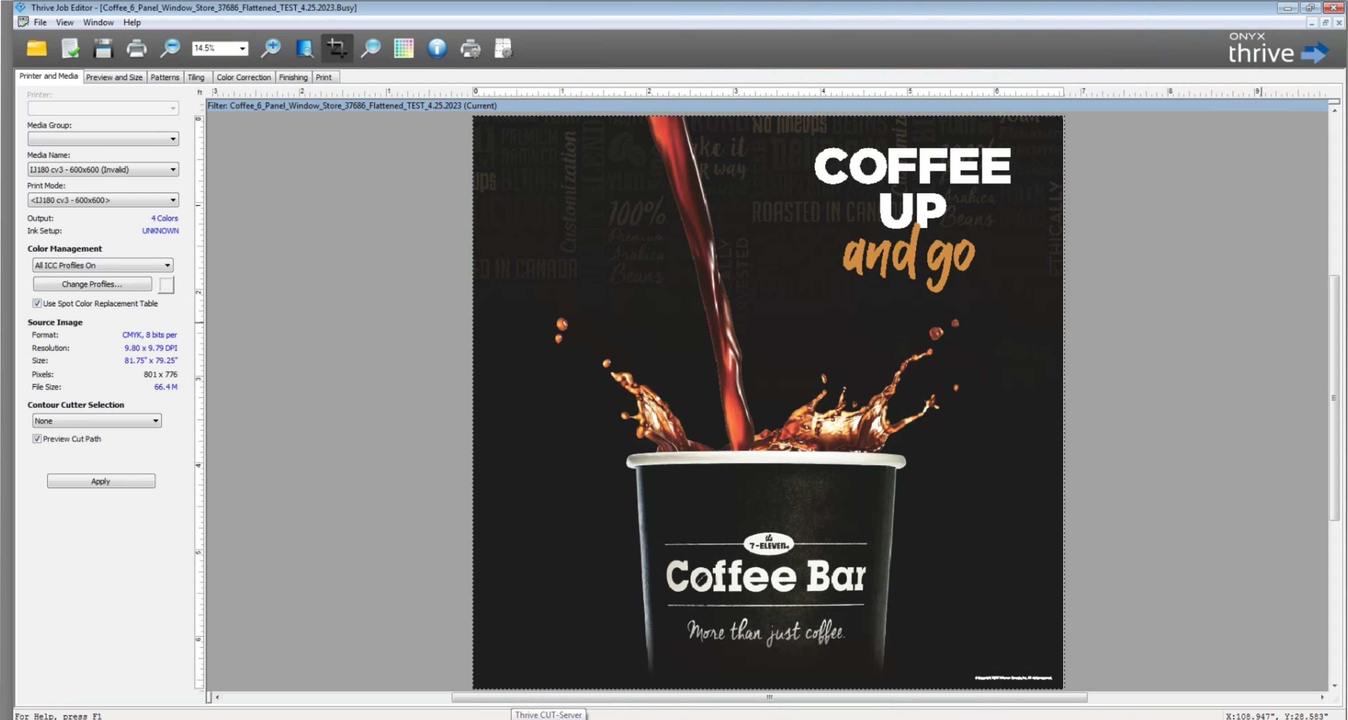Switch to the Preview and Size tab
Screen dimensions: 1348x720
pyautogui.click(x=114, y=77)
